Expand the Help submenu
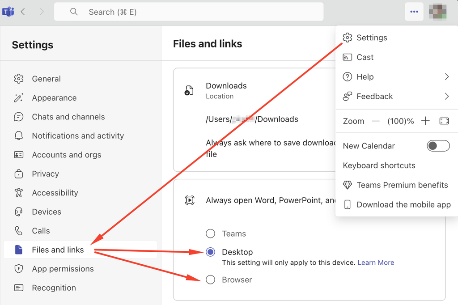458x305 pixels. coord(396,77)
